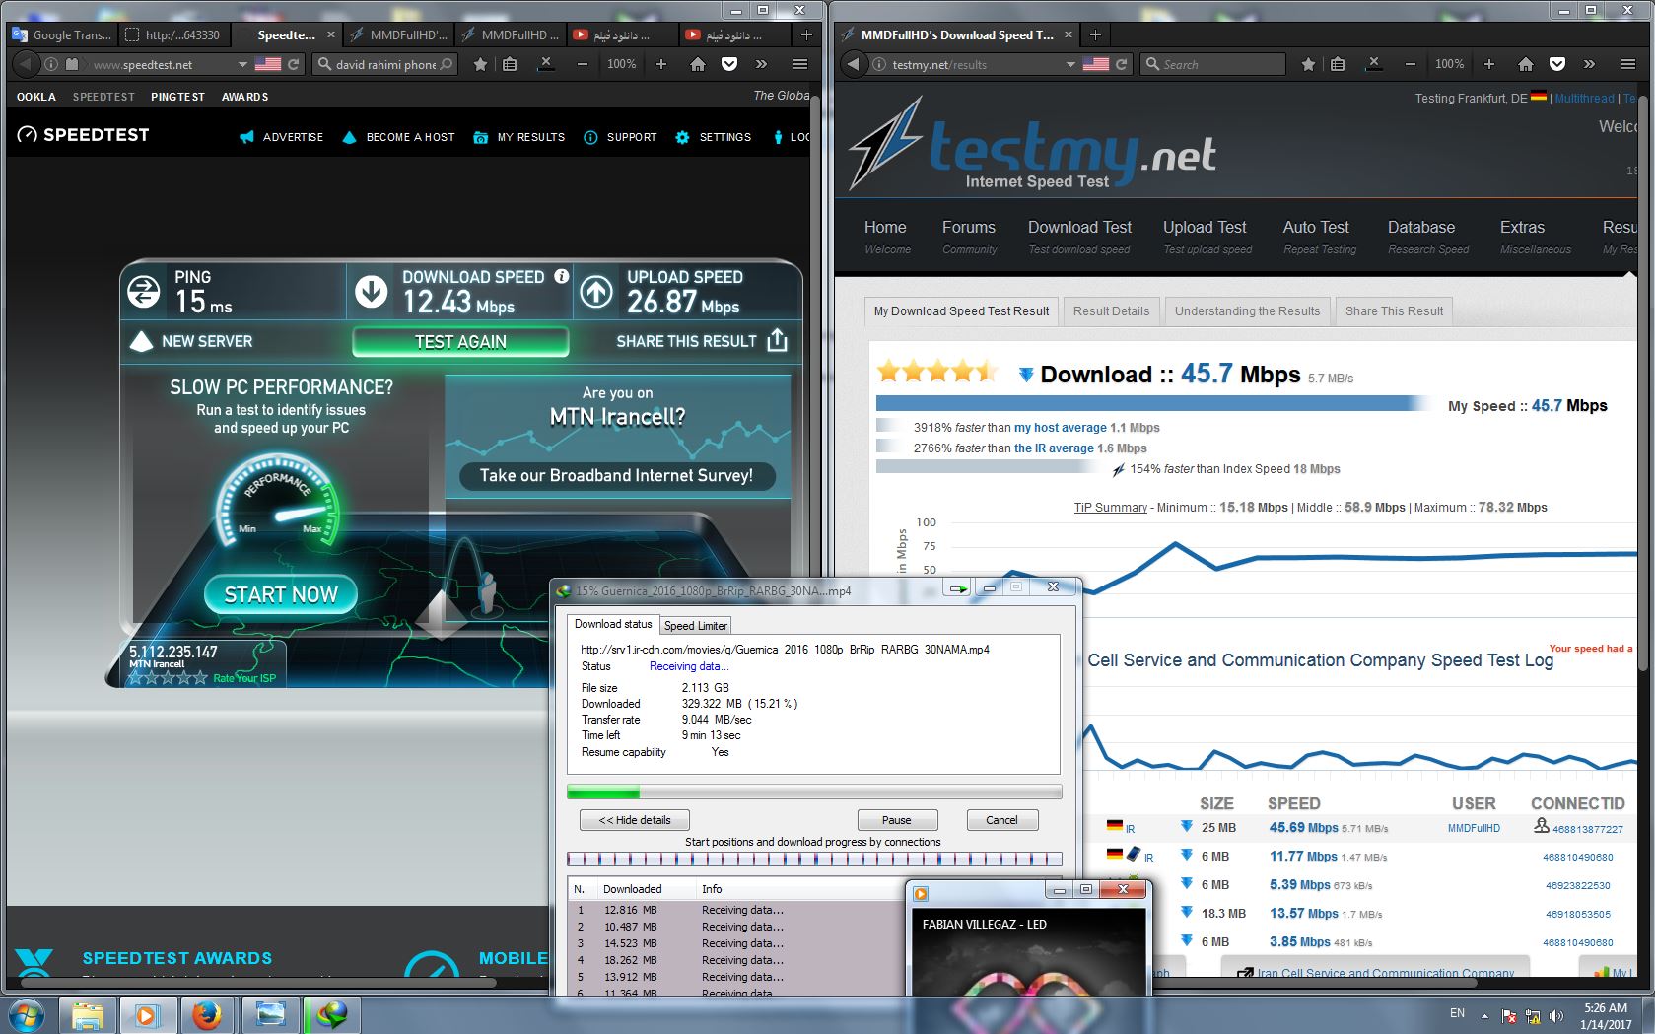The image size is (1655, 1034).
Task: Open the Understanding the Results tab
Action: coord(1247,311)
